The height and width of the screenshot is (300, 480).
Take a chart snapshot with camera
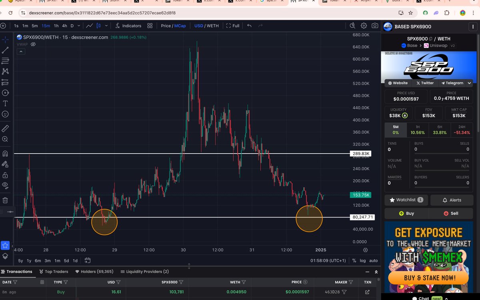click(x=375, y=26)
